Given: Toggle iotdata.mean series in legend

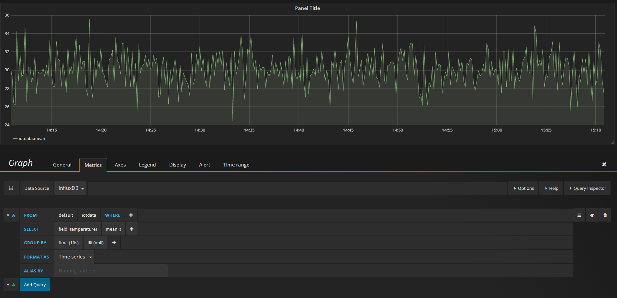Looking at the screenshot, I should click(x=32, y=138).
